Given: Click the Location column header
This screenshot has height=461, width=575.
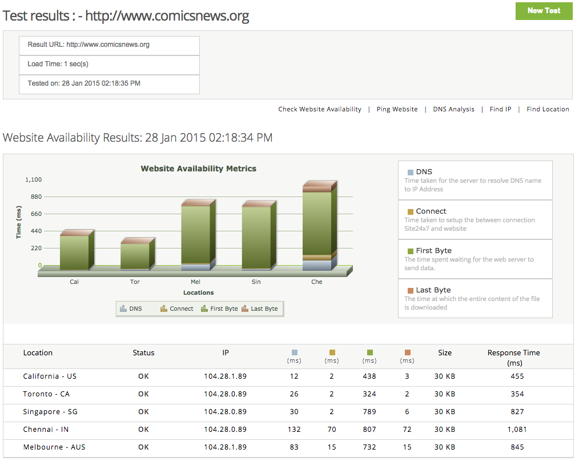Looking at the screenshot, I should [38, 353].
